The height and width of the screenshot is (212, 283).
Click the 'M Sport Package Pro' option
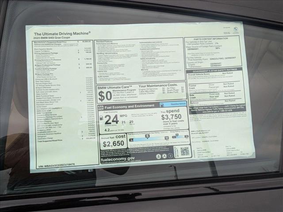44,74
